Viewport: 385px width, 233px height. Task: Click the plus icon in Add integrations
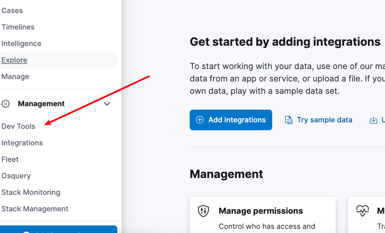[200, 120]
